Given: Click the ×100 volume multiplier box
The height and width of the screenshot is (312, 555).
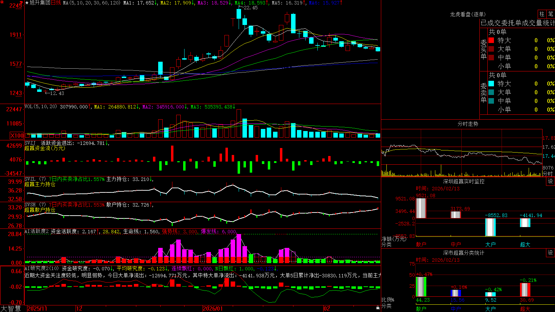Looking at the screenshot, I should point(17,136).
